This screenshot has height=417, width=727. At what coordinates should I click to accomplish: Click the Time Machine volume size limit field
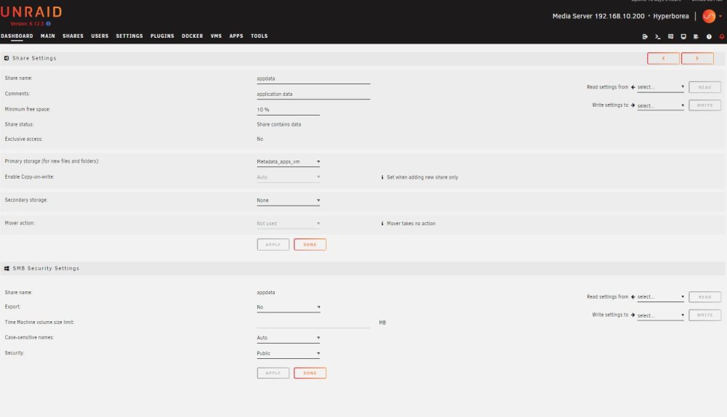313,323
